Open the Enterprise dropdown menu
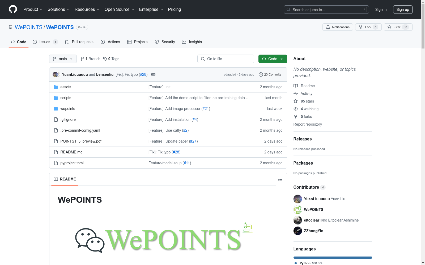Viewport: 425px width, 265px height. point(151,9)
